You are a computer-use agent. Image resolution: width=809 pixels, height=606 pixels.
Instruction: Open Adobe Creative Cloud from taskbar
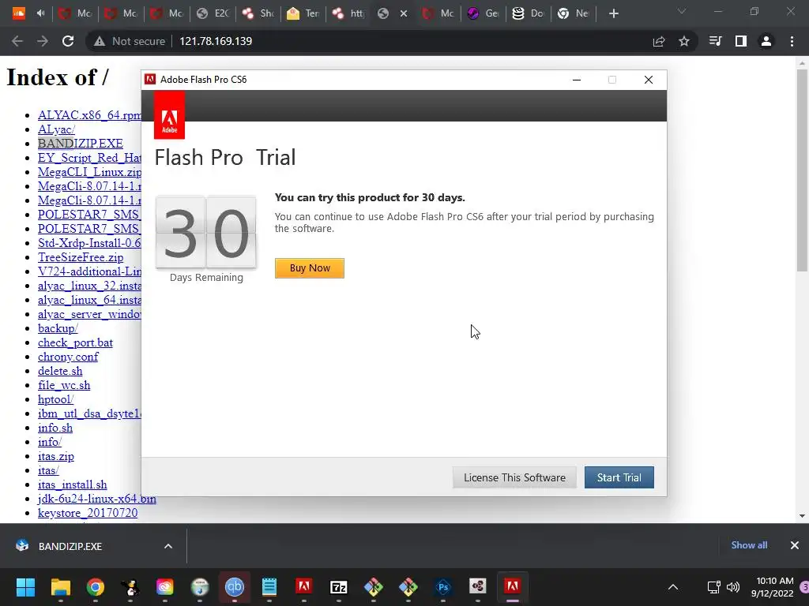164,586
